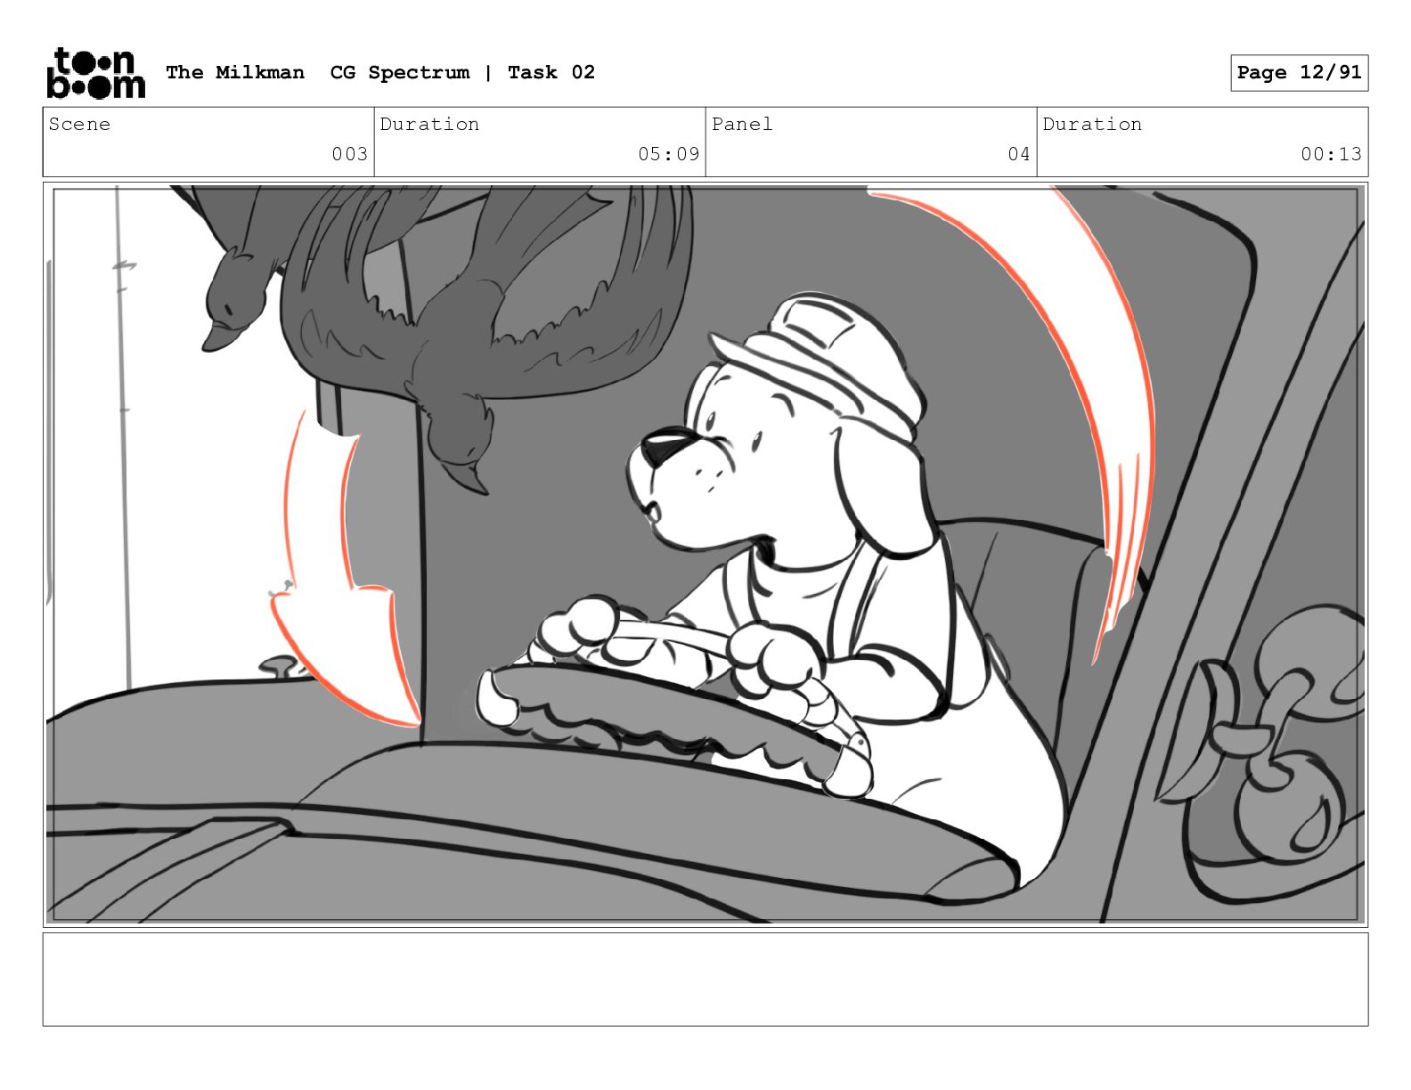Click the 'Scene' label
Image resolution: width=1411 pixels, height=1090 pixels.
click(79, 124)
